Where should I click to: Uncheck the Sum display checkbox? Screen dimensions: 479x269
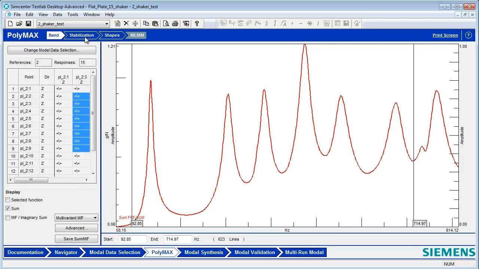(8, 208)
